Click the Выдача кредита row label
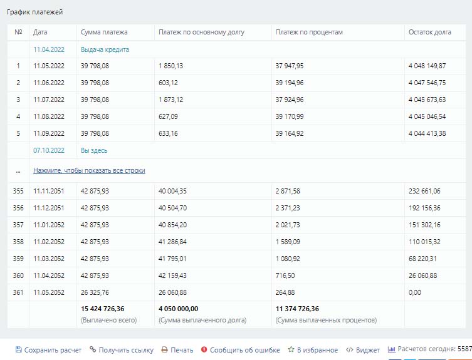The image size is (472, 360). tap(105, 49)
